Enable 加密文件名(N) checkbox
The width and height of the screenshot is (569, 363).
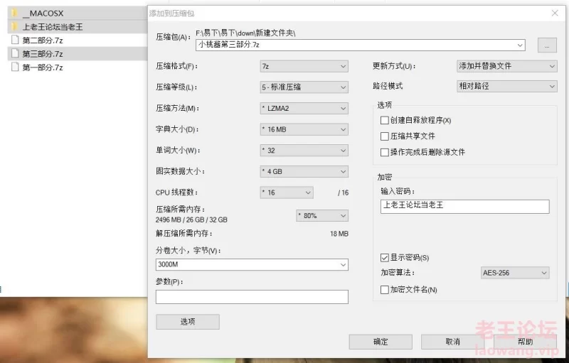[x=385, y=290]
